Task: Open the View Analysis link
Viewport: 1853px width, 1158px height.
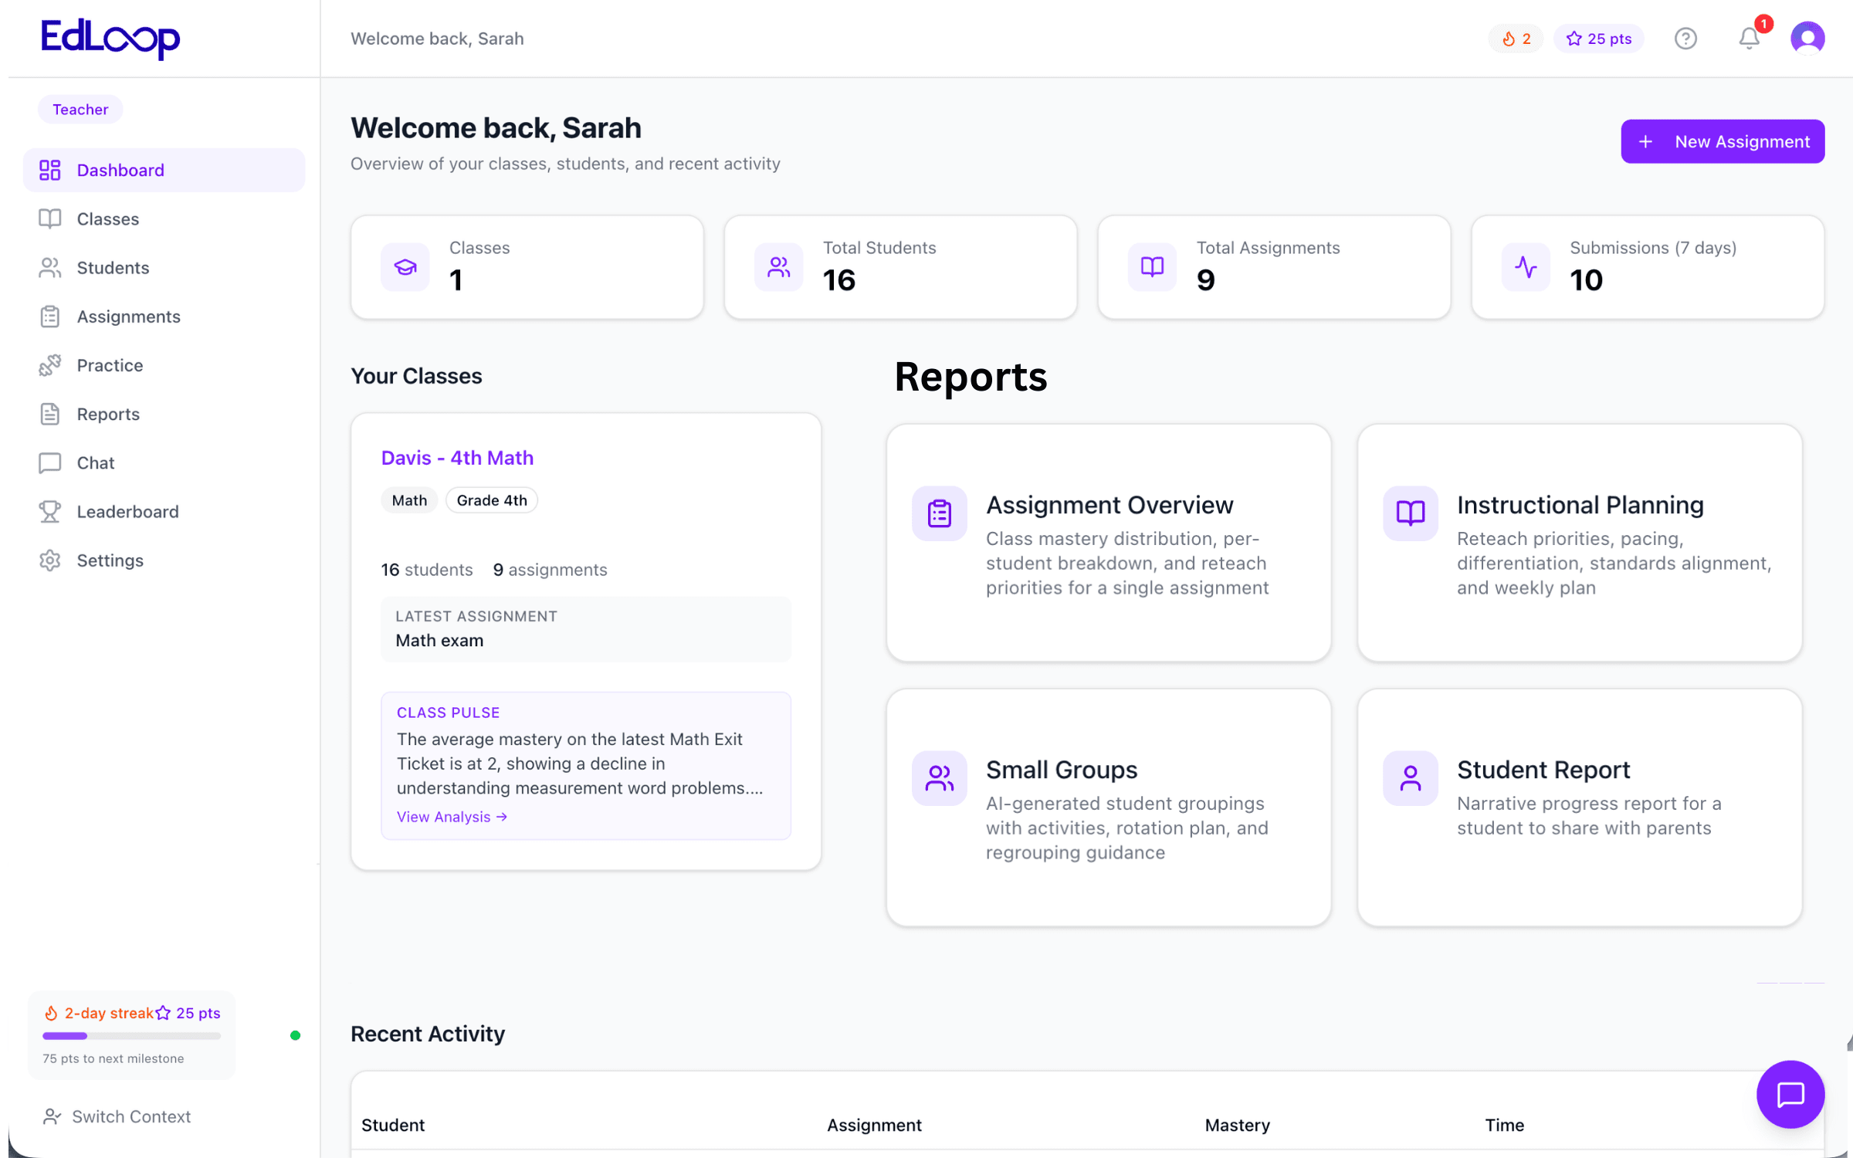Action: [451, 816]
